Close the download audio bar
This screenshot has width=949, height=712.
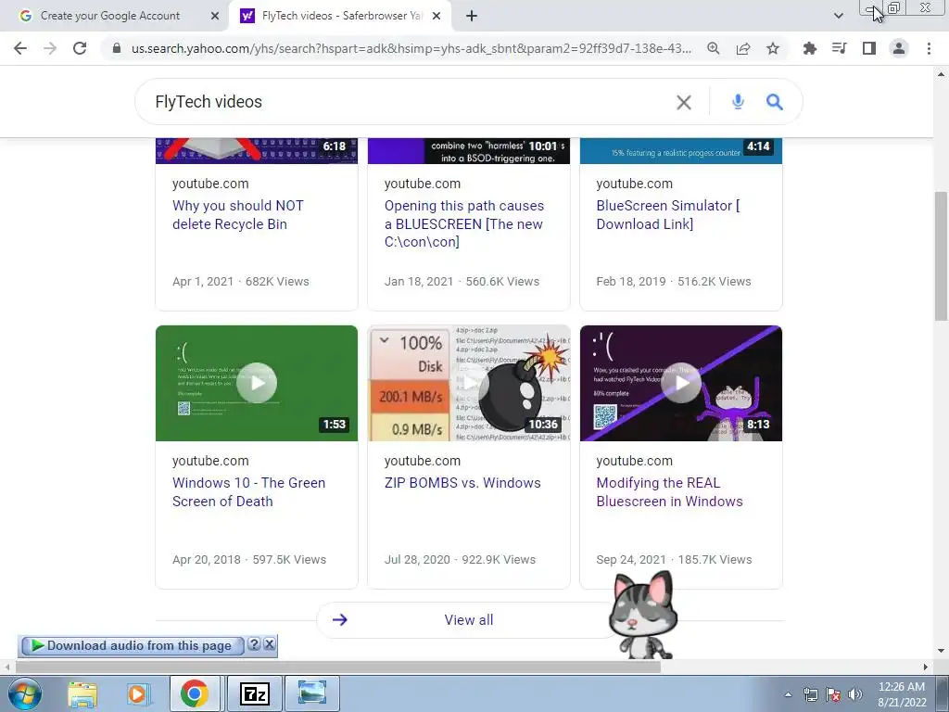pyautogui.click(x=270, y=644)
